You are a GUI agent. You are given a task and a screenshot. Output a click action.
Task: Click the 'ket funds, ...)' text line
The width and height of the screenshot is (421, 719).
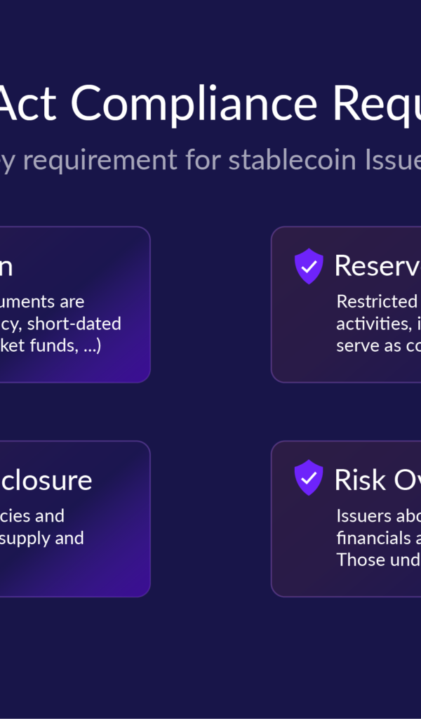click(51, 345)
